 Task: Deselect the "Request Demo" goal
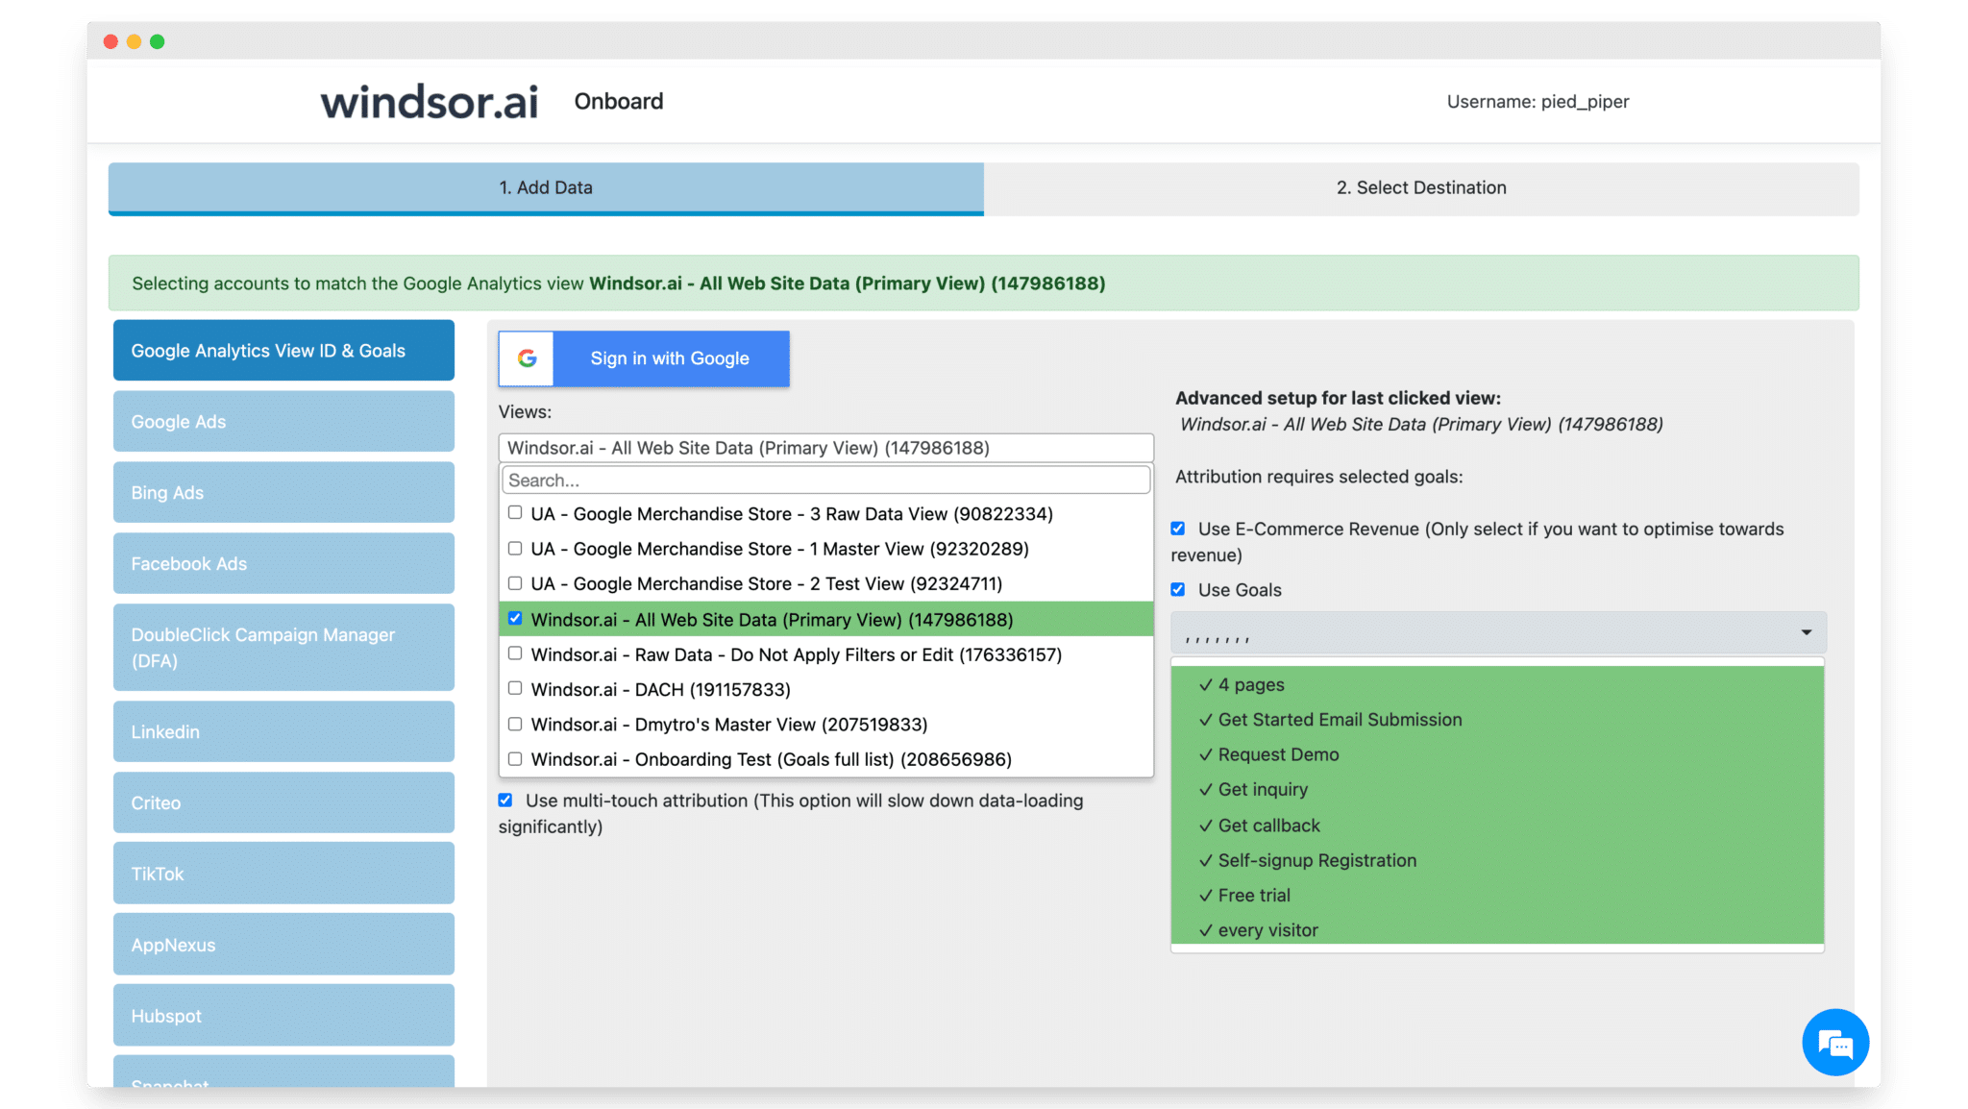click(x=1277, y=754)
